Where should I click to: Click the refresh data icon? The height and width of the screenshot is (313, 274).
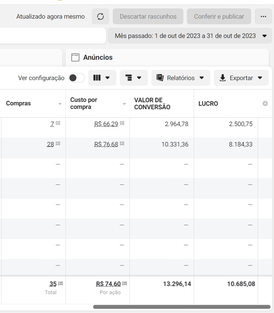pos(100,17)
